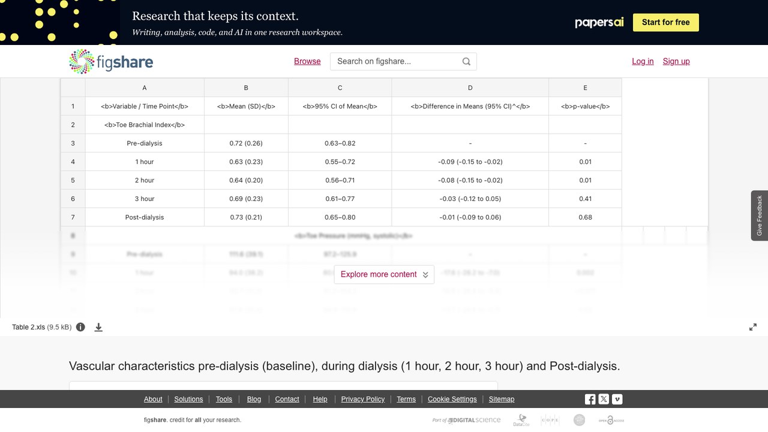Open the Sitemap footer link
768x432 pixels.
click(x=502, y=399)
